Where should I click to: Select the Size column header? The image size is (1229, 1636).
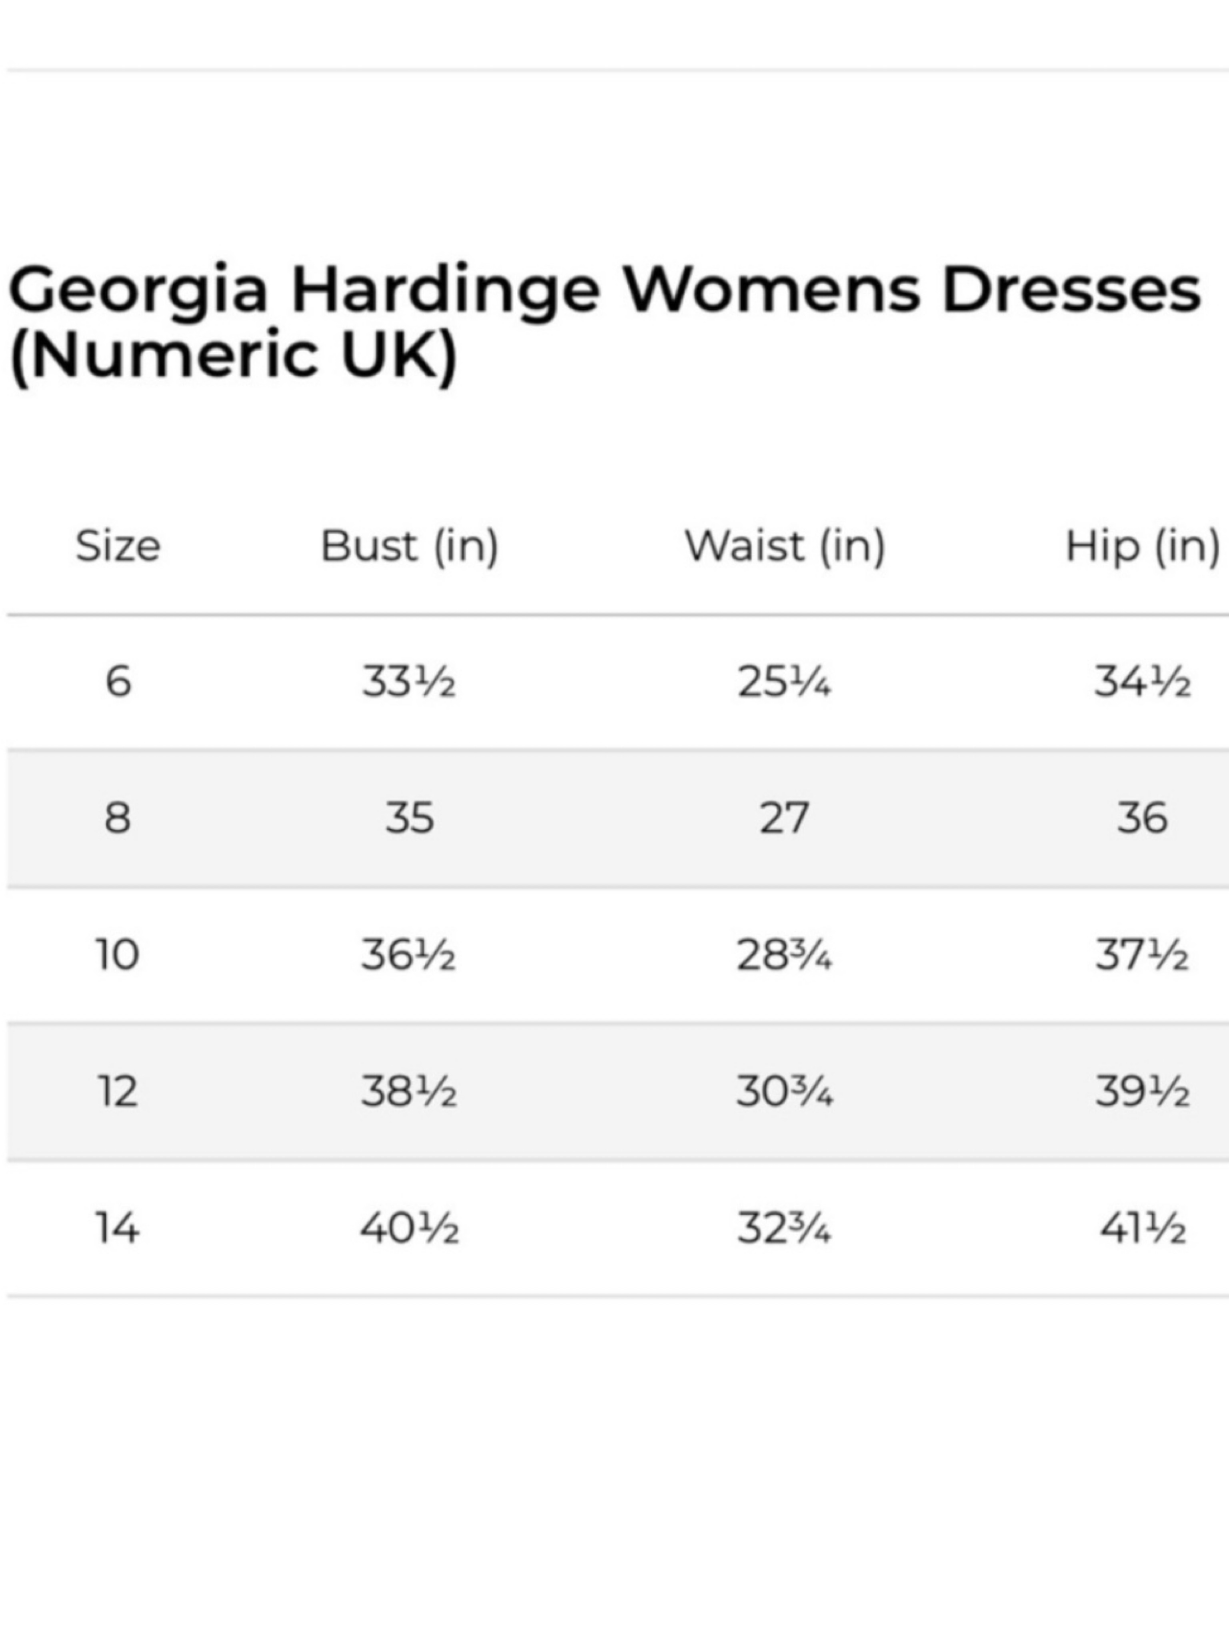coord(118,546)
